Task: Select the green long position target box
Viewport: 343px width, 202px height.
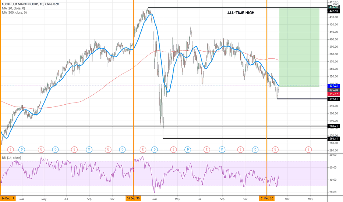Action: (299, 47)
